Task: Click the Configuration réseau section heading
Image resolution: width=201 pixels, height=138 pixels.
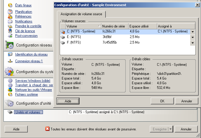Action: (x=34, y=45)
